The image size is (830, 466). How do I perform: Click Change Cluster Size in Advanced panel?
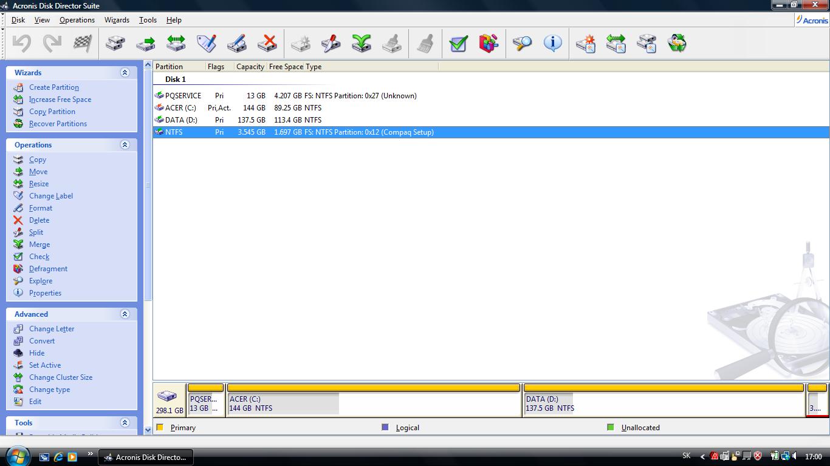(61, 377)
